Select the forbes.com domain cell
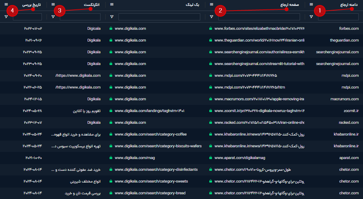Image resolution: width=363 pixels, height=199 pixels. click(349, 29)
